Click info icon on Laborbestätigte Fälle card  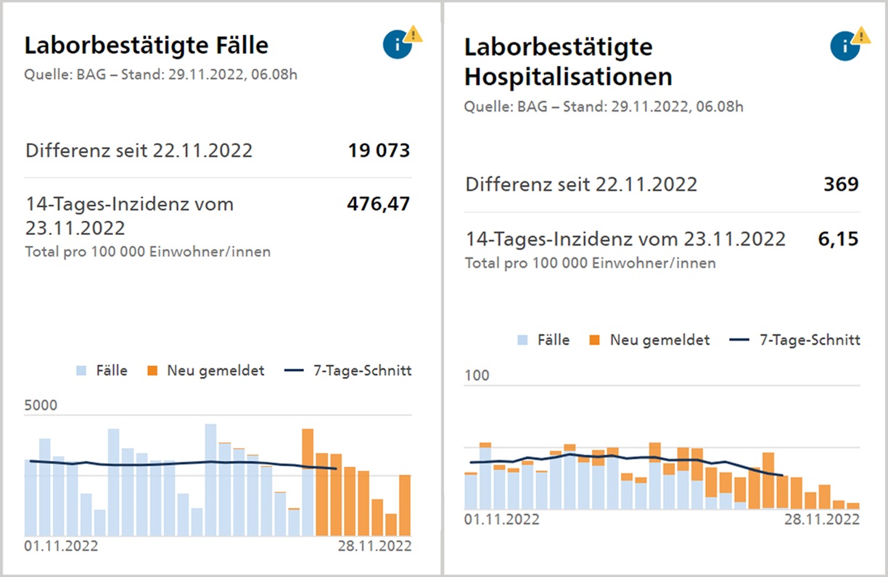[x=396, y=46]
